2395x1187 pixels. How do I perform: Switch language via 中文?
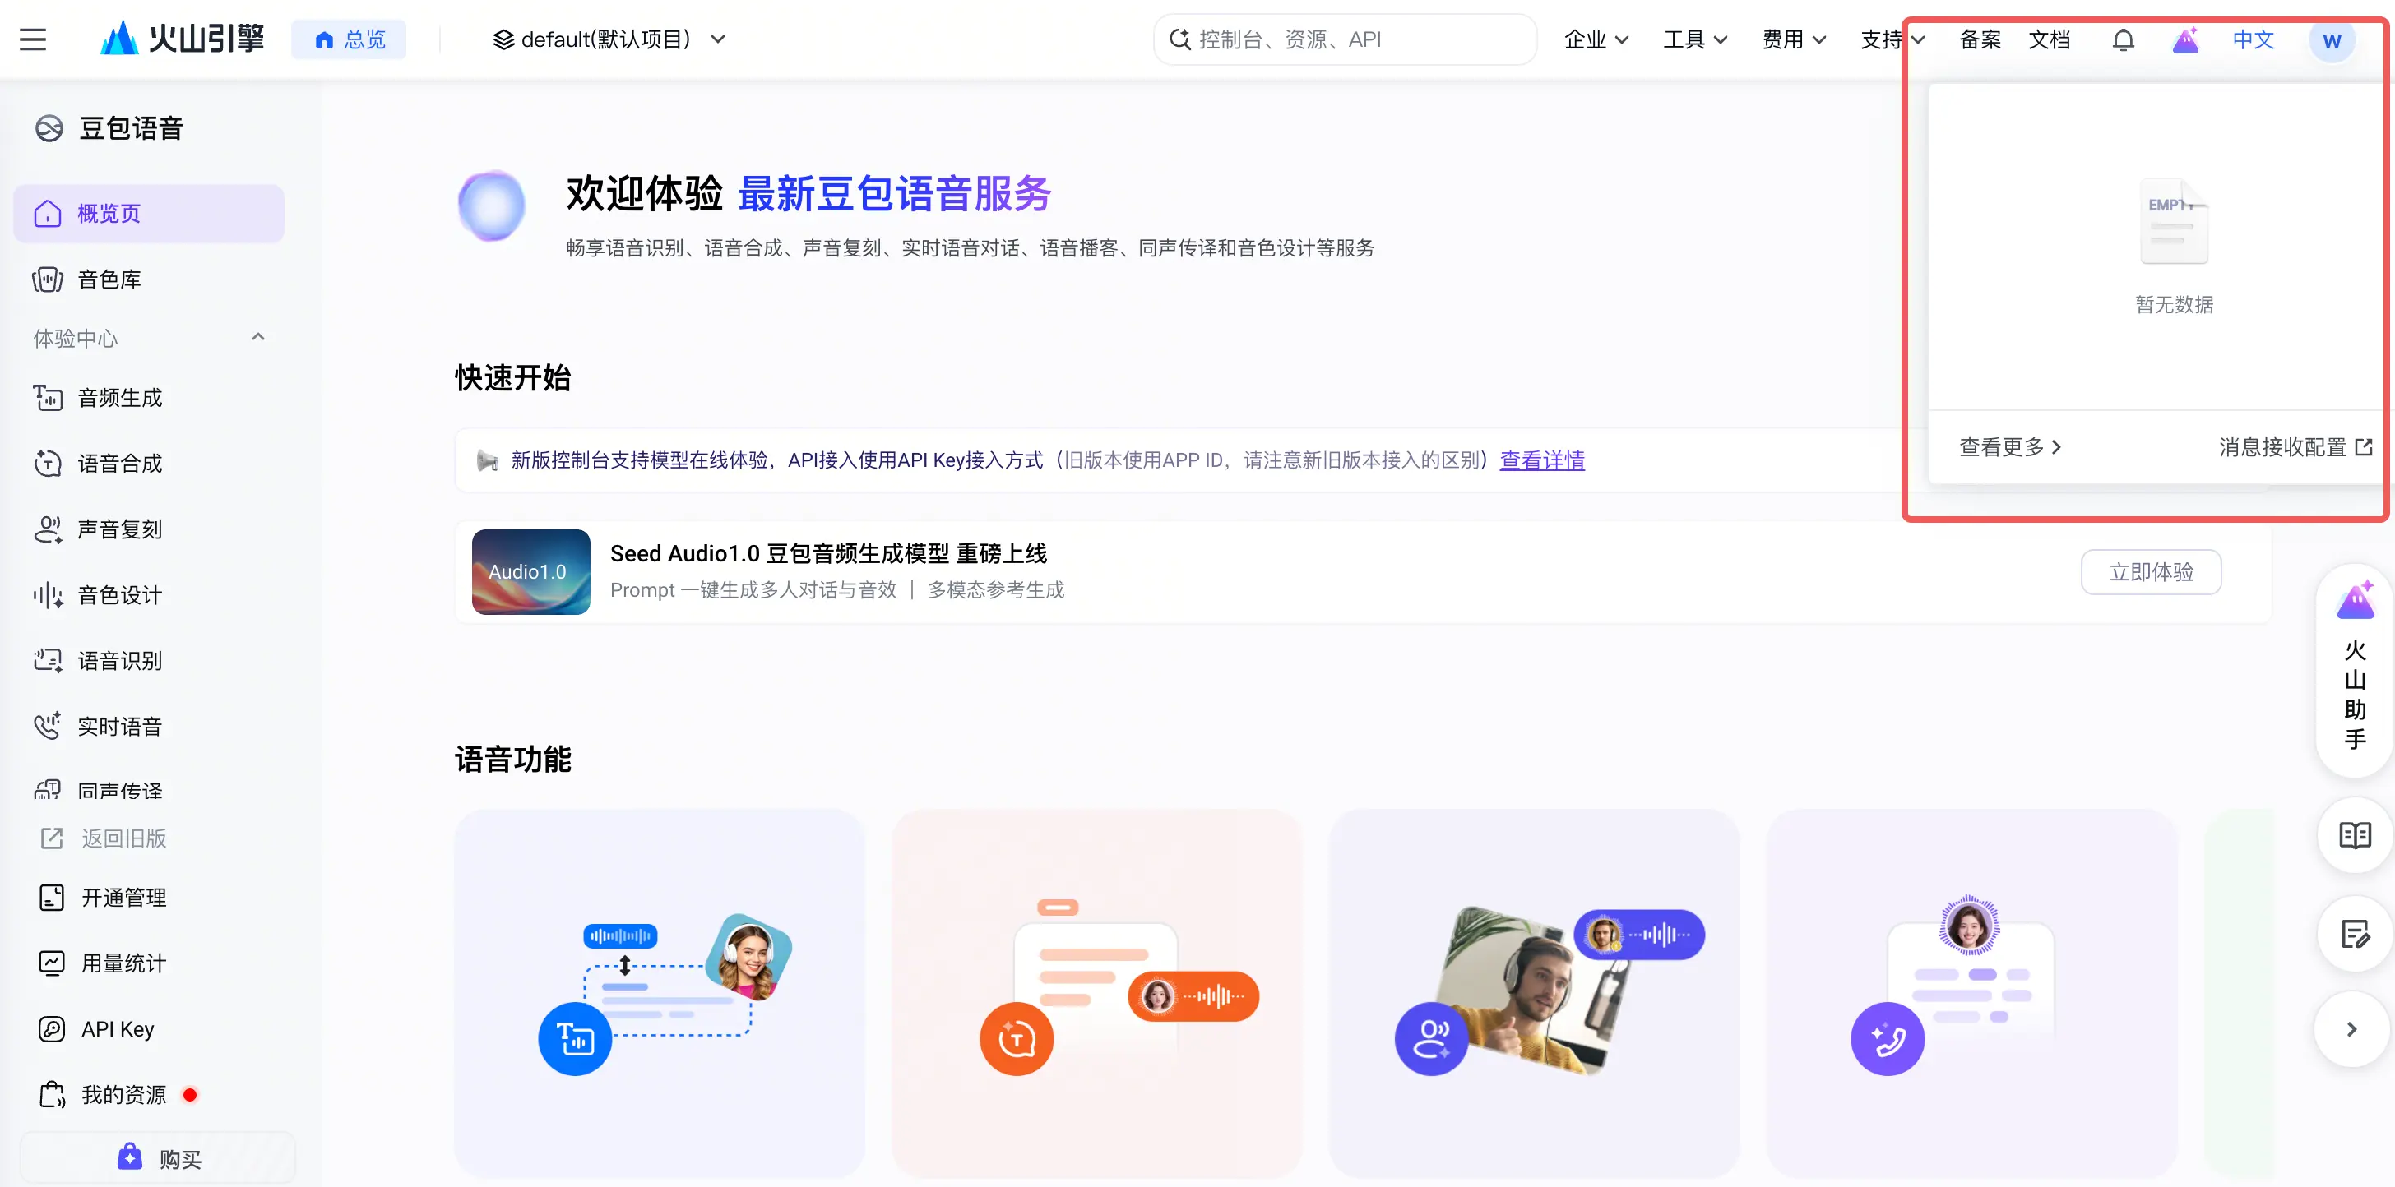pyautogui.click(x=2253, y=39)
